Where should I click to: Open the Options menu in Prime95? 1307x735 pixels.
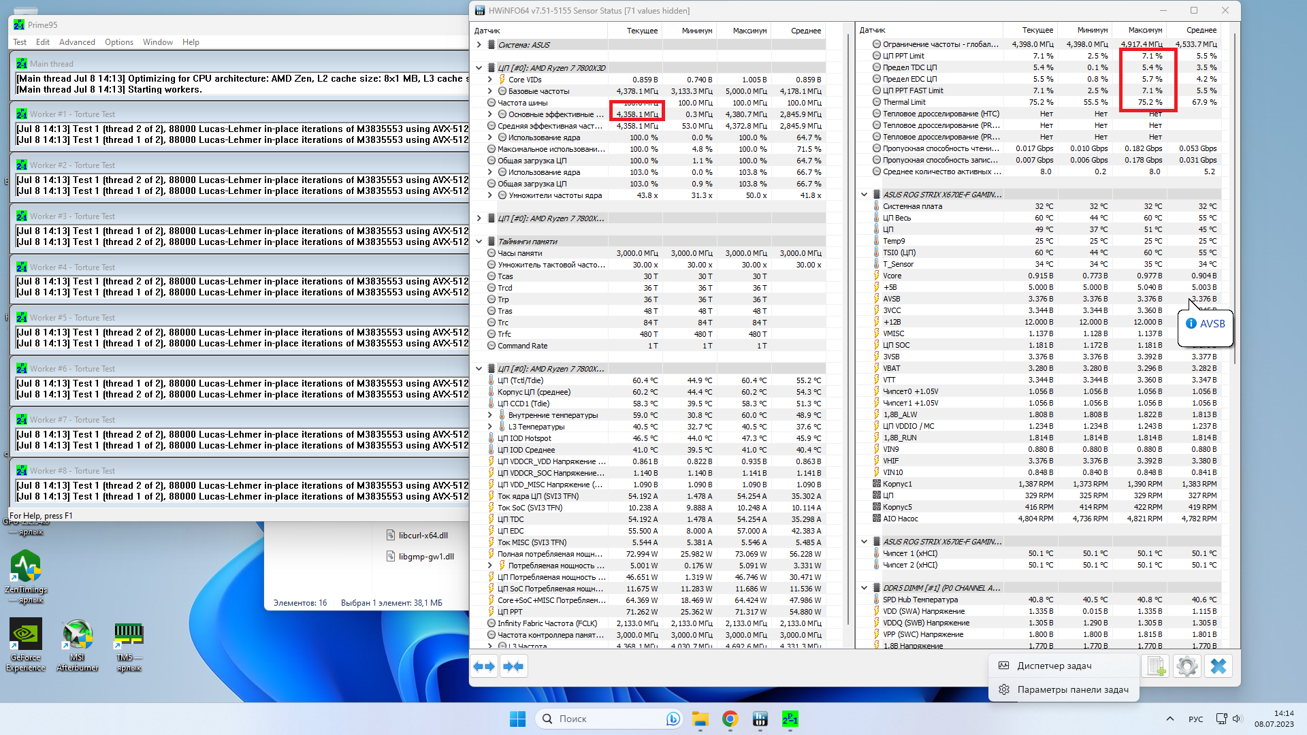(119, 42)
